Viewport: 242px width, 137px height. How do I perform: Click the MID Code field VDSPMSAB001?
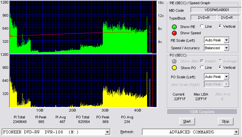tap(216, 10)
